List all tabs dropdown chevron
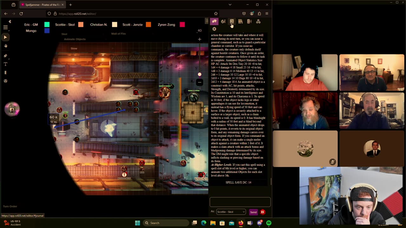The height and width of the screenshot is (228, 406). [x=230, y=5]
